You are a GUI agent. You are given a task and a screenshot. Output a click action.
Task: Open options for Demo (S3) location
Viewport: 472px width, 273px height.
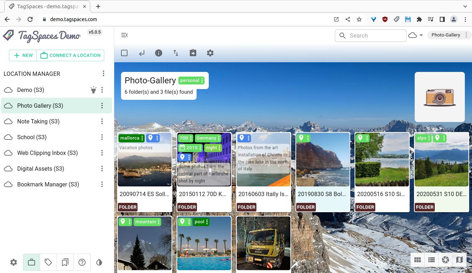point(102,90)
